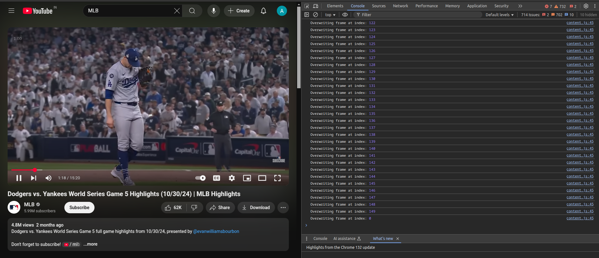Open the 714 Issues counter
This screenshot has height=258, width=599.
point(547,15)
